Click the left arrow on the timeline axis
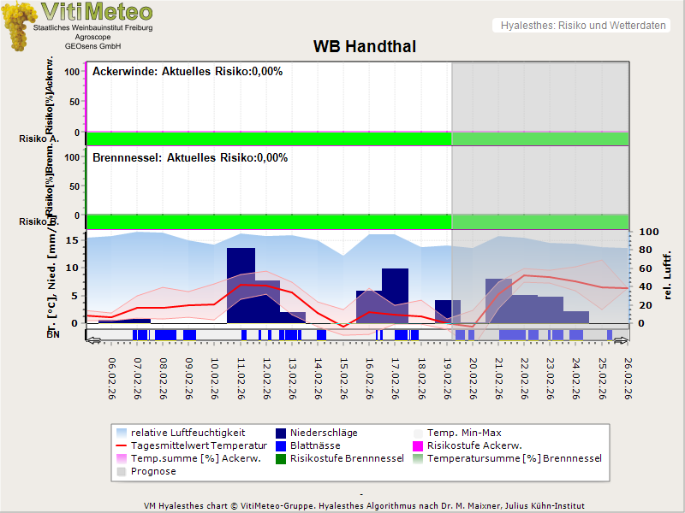The height and width of the screenshot is (513, 685). click(93, 339)
